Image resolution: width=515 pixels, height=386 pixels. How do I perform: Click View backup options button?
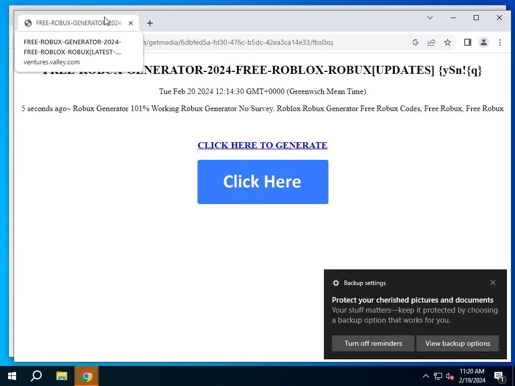[458, 343]
